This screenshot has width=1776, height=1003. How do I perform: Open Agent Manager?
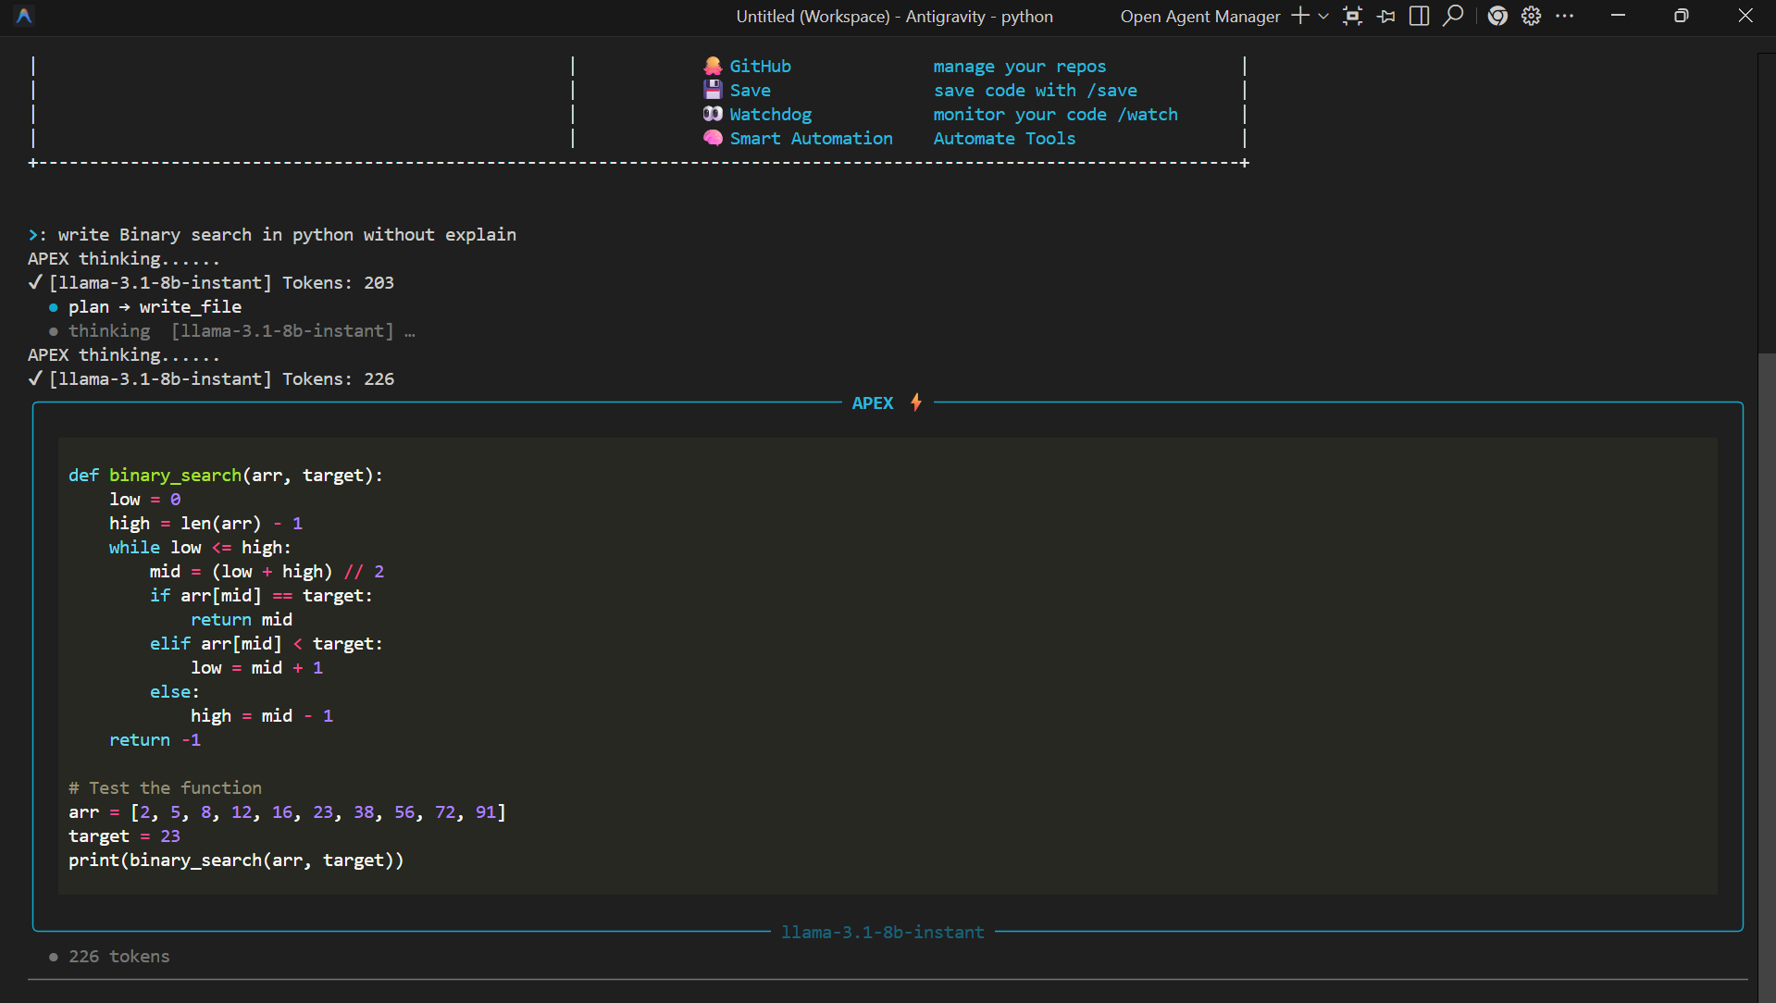click(x=1200, y=16)
